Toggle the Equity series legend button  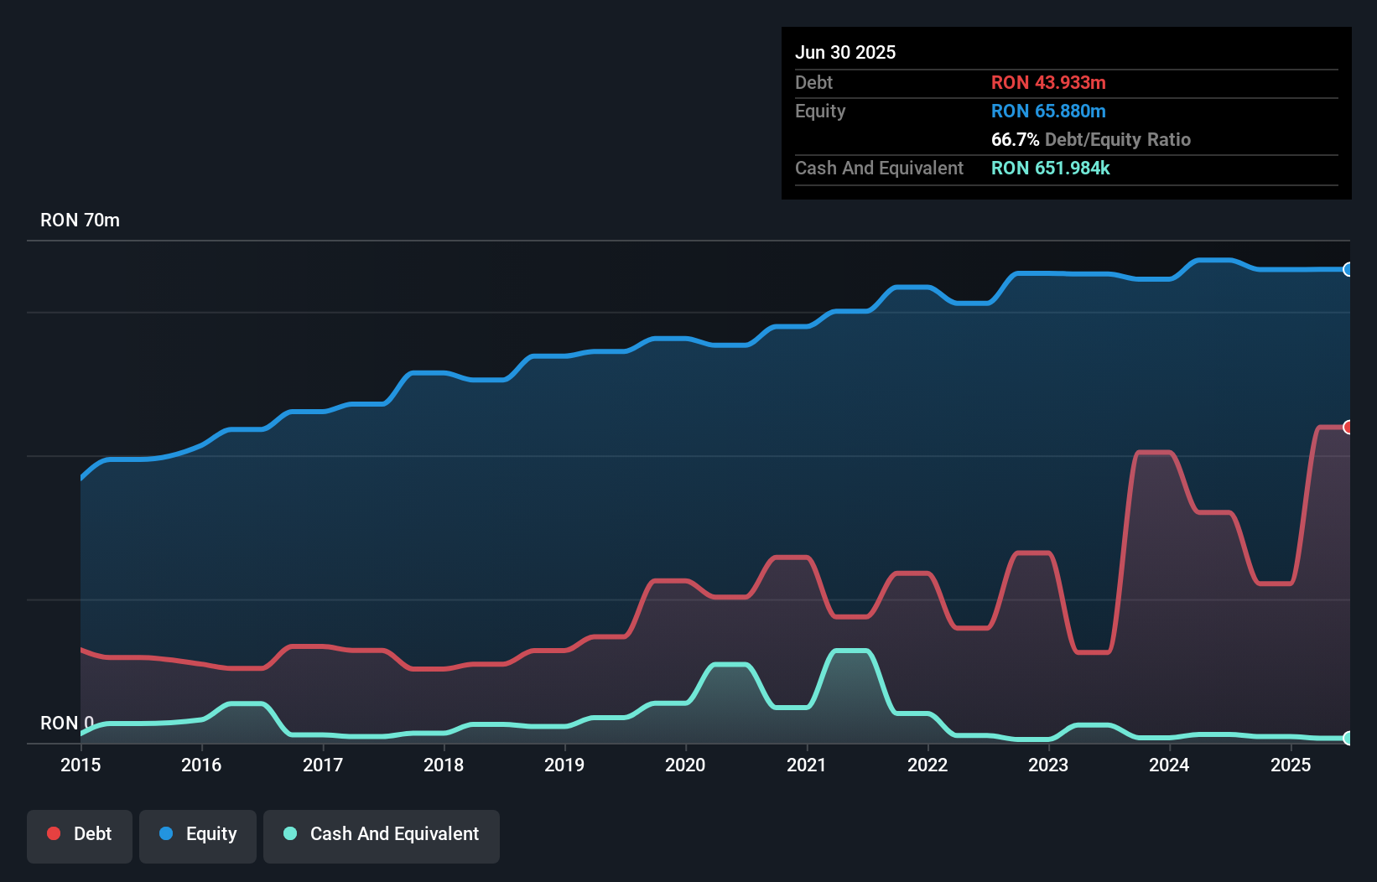[x=198, y=836]
